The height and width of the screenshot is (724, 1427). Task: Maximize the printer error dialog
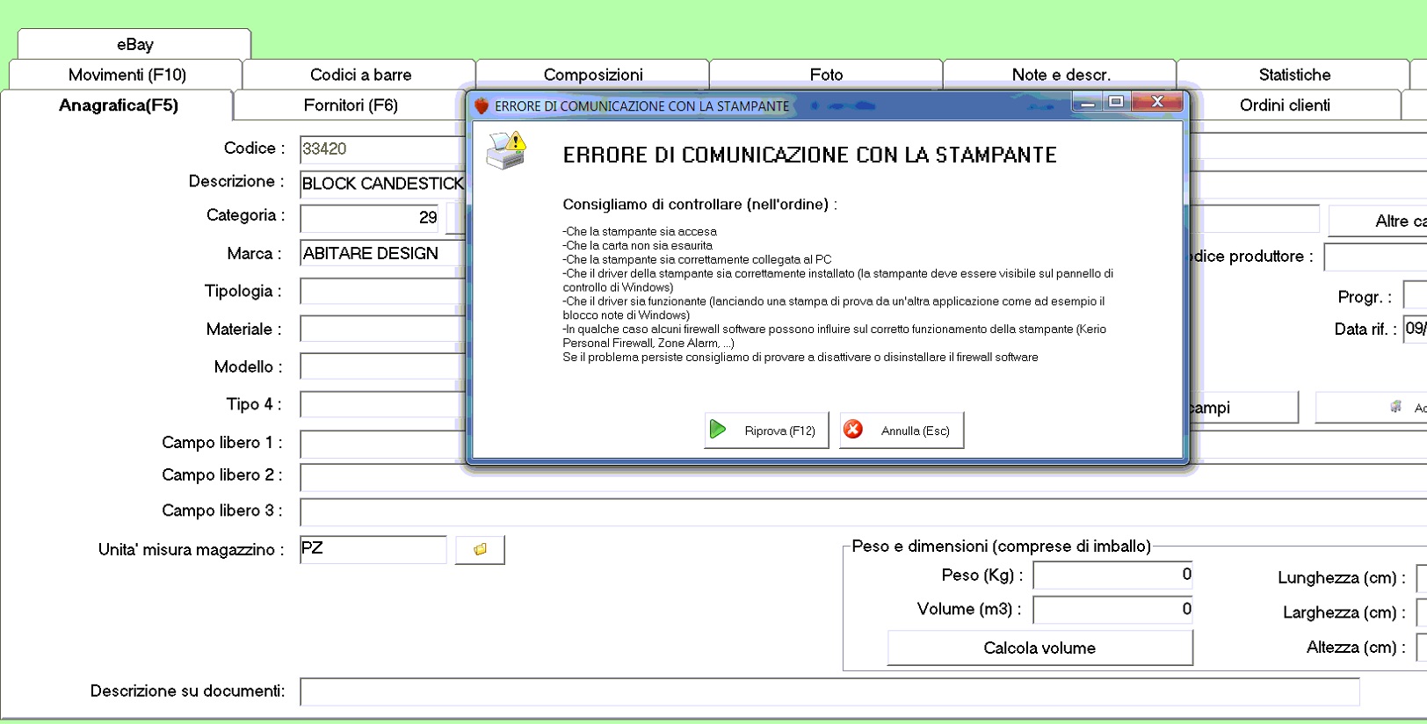click(1116, 102)
